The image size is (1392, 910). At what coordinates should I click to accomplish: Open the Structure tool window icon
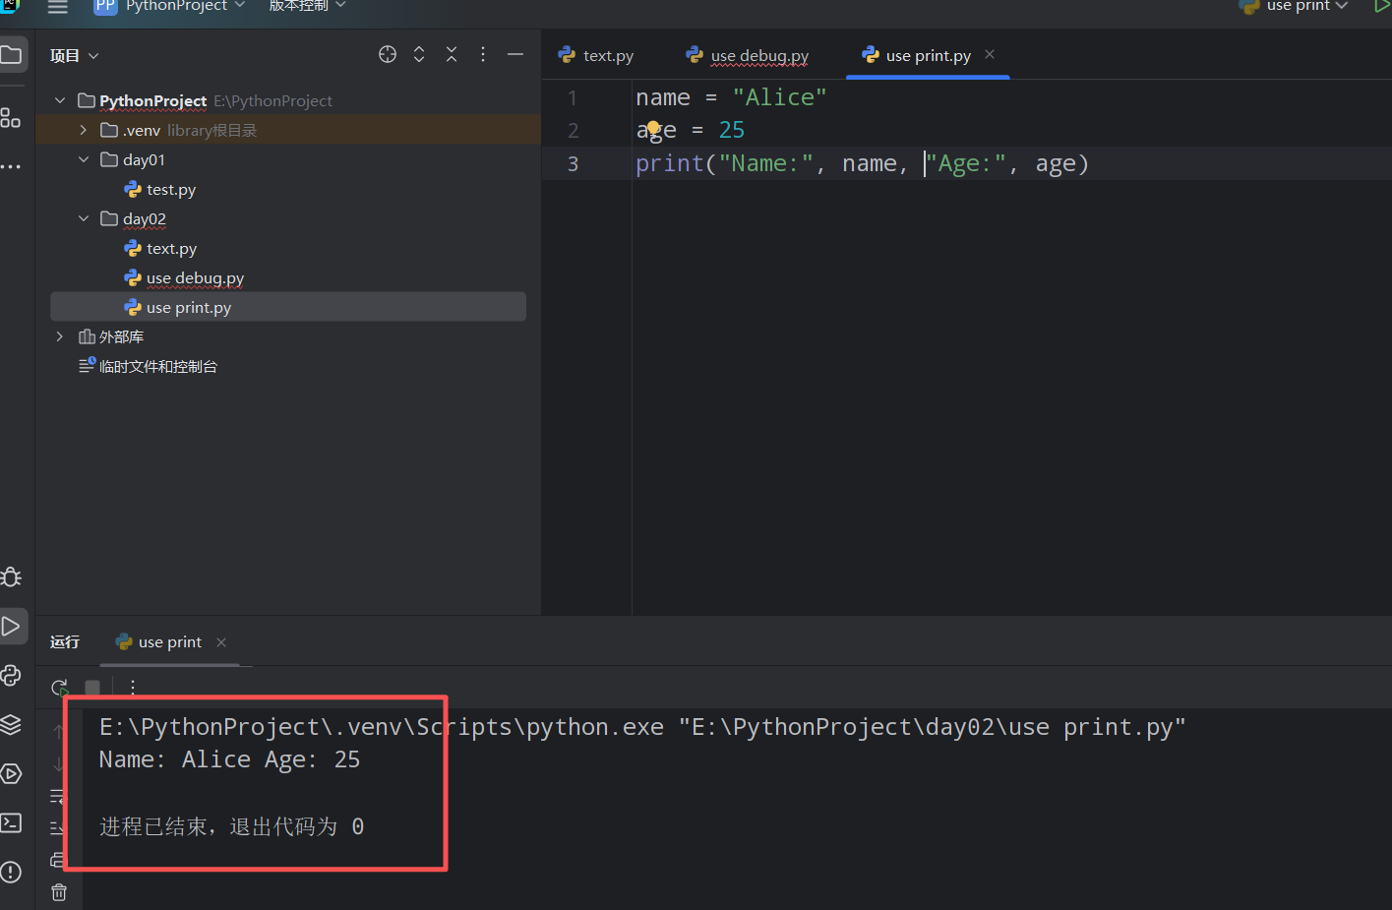click(11, 118)
